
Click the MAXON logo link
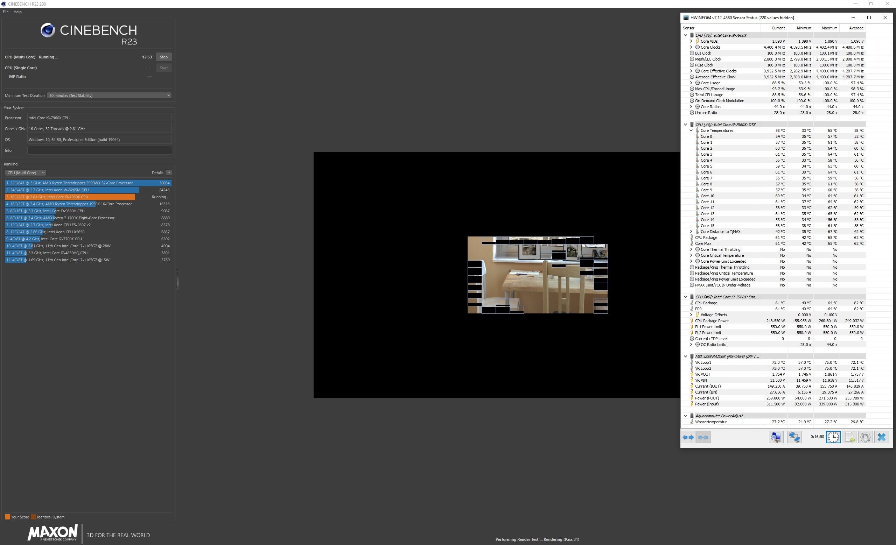click(52, 533)
